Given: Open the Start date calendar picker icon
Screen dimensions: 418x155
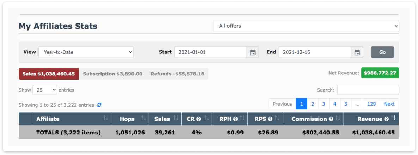Looking at the screenshot, I should click(253, 52).
